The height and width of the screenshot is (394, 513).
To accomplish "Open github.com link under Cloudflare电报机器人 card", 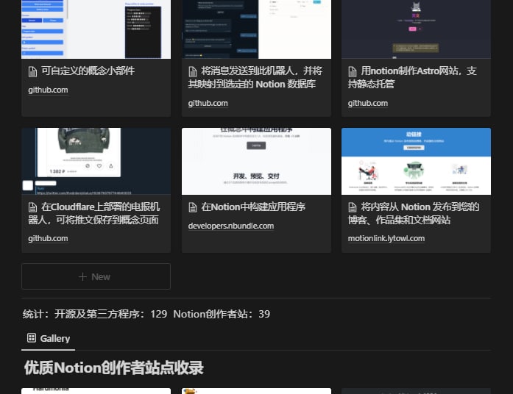I will [48, 238].
